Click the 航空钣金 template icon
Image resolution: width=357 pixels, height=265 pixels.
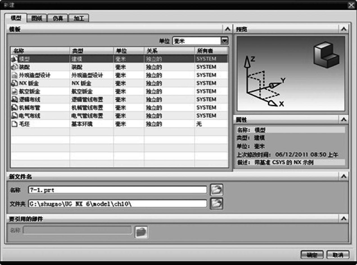[14, 91]
